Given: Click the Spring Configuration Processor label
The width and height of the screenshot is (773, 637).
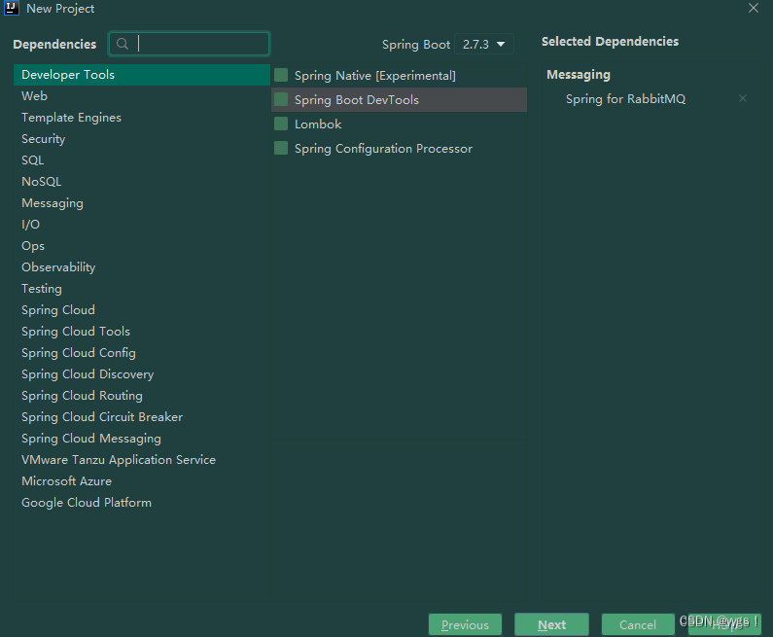Looking at the screenshot, I should (383, 149).
